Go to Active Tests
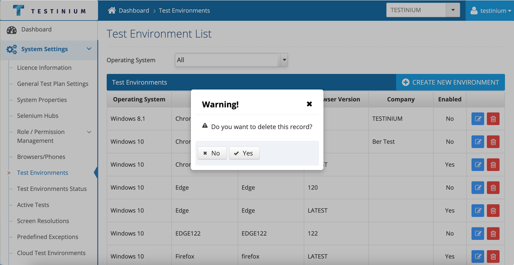Screen dimensions: 514x265 33,205
